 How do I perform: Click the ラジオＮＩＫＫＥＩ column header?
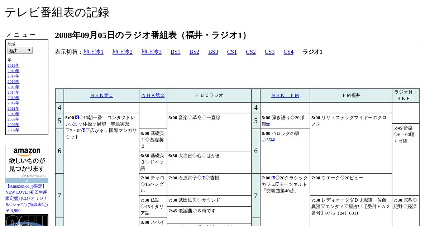406,95
